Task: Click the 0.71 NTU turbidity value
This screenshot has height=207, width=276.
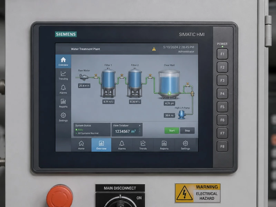Action: (x=108, y=101)
